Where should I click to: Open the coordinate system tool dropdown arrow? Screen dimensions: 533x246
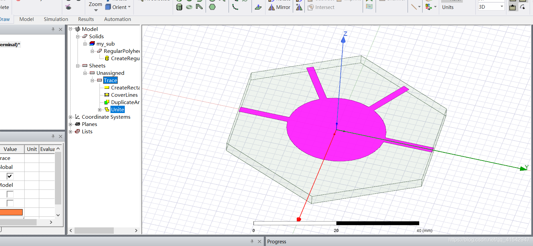(x=435, y=7)
